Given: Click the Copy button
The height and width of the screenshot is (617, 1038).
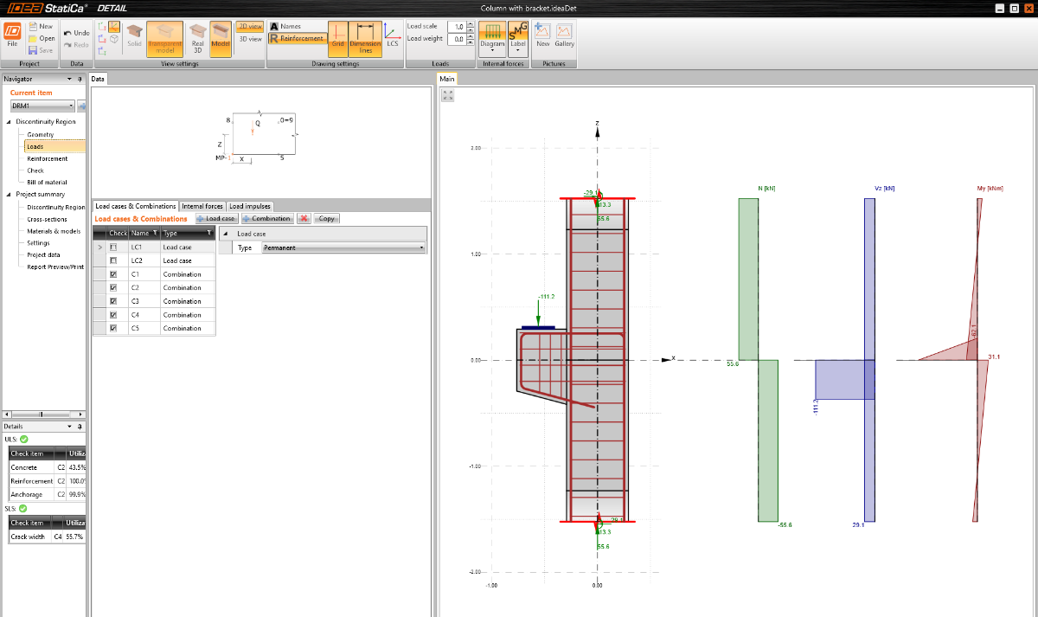Looking at the screenshot, I should (326, 219).
